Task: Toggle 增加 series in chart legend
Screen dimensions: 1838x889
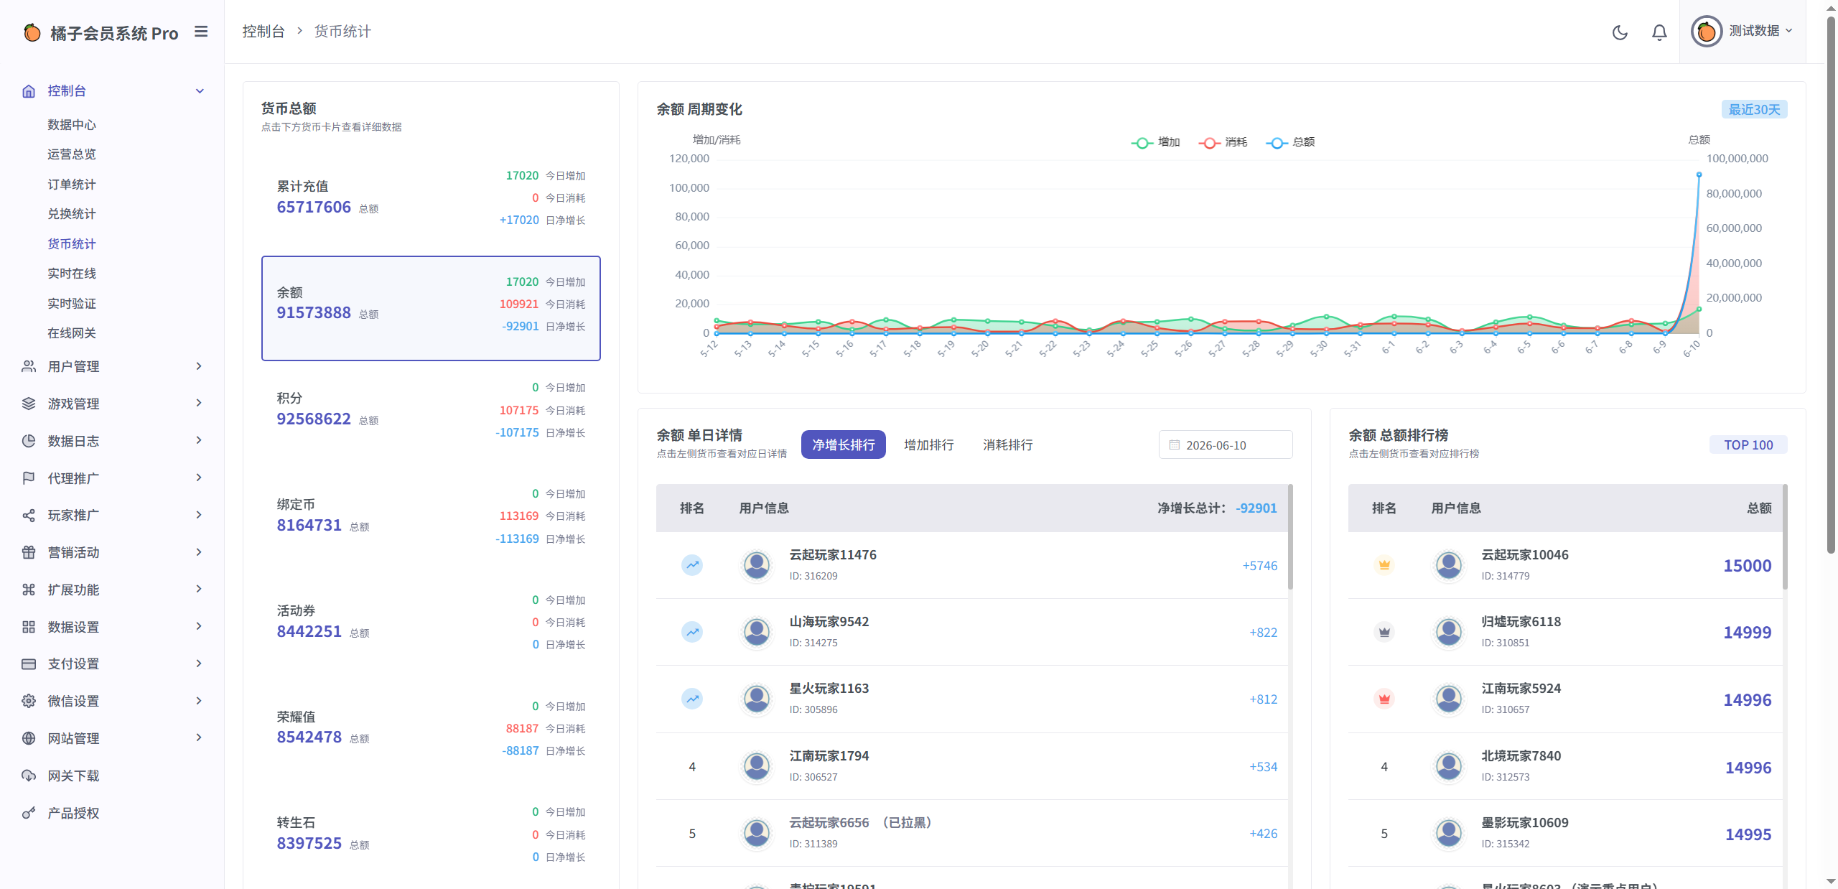Action: click(1156, 142)
